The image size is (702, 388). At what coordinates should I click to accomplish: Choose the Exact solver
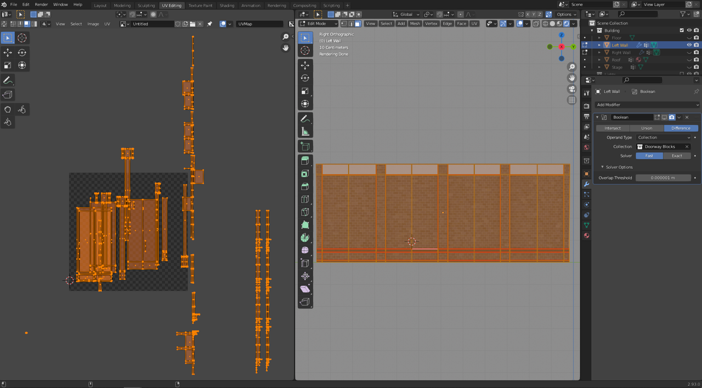(677, 156)
